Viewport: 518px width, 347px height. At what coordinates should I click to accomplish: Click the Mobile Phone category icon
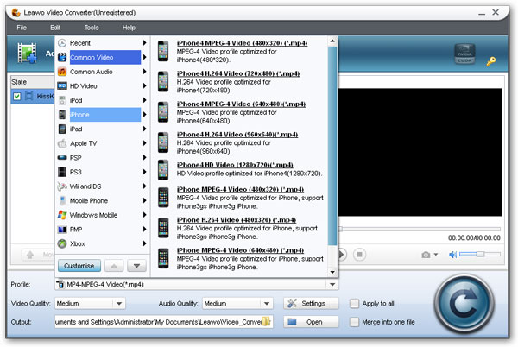pyautogui.click(x=62, y=200)
